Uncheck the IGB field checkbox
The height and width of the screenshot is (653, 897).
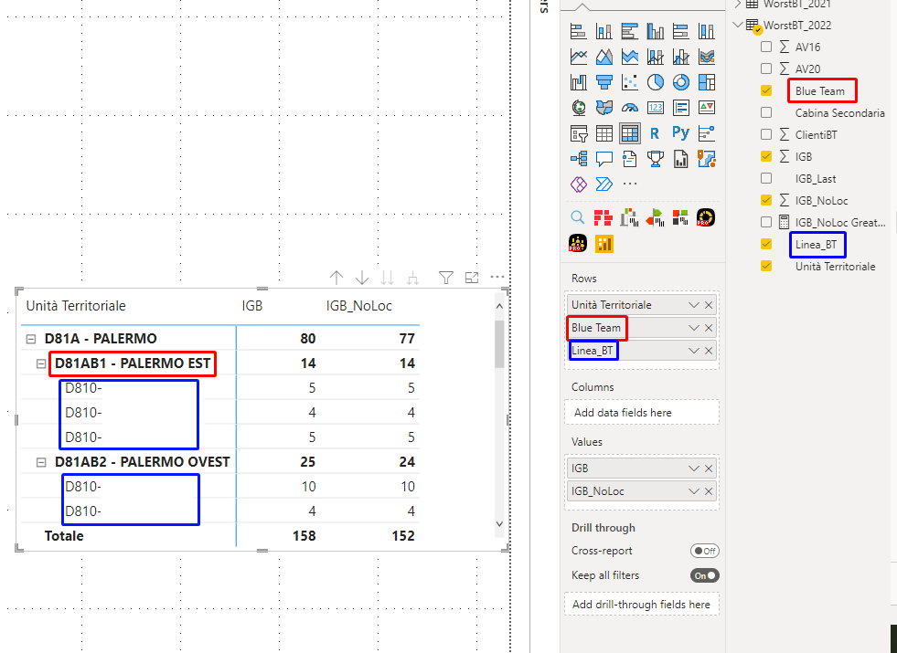(x=766, y=156)
